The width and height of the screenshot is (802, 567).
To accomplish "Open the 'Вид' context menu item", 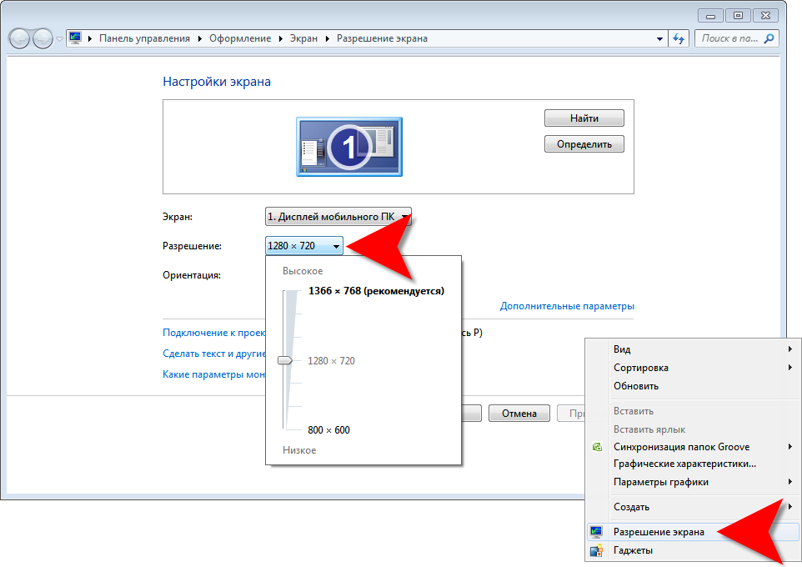I will [693, 349].
